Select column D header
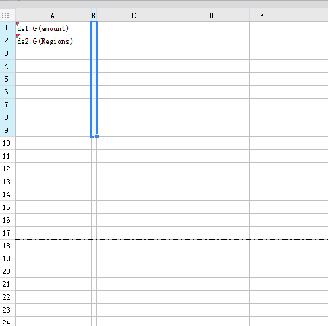This screenshot has height=326, width=328. coord(211,15)
